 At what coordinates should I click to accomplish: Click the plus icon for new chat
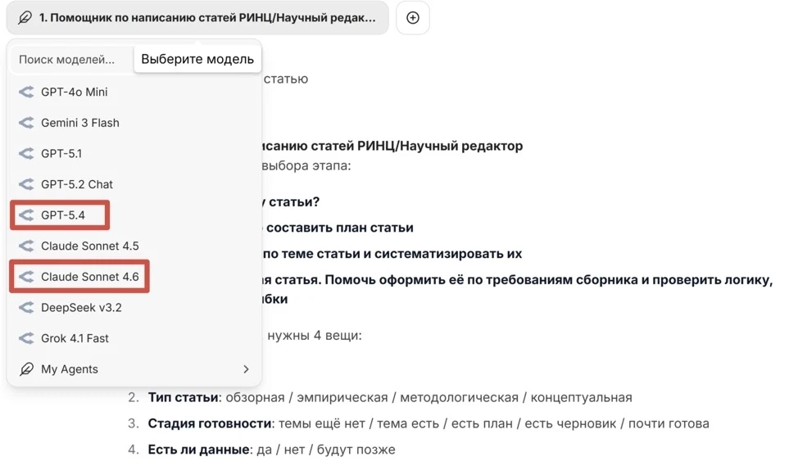413,18
